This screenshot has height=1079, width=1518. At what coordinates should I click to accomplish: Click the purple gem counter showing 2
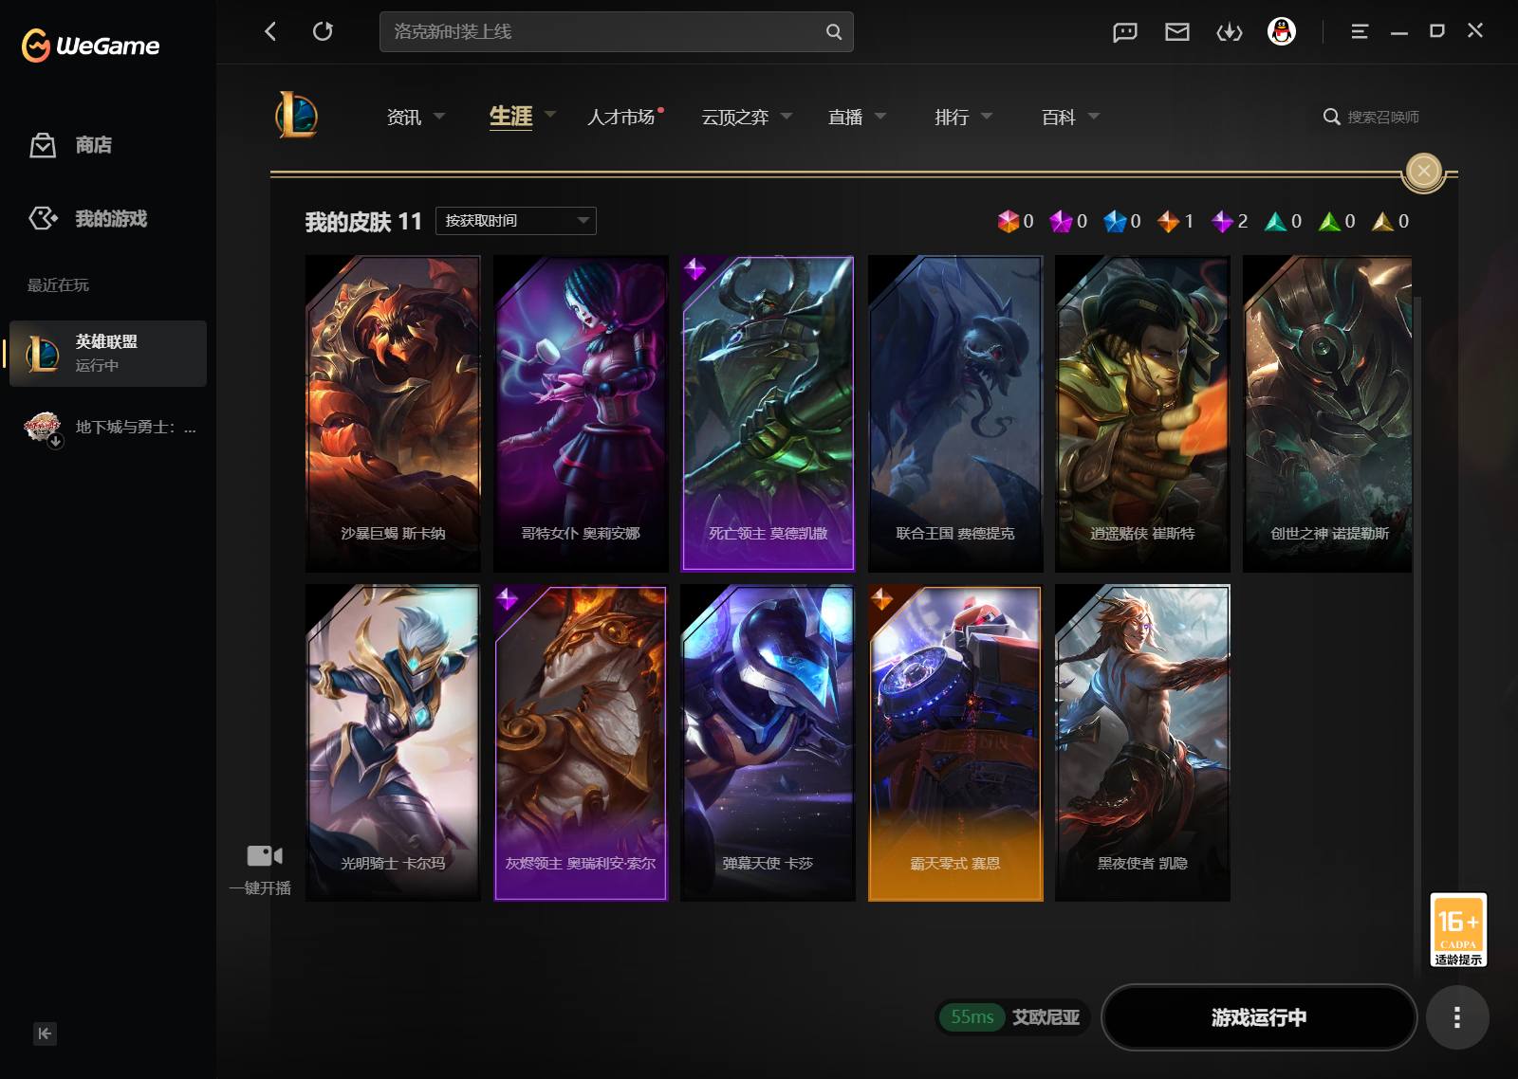point(1222,221)
